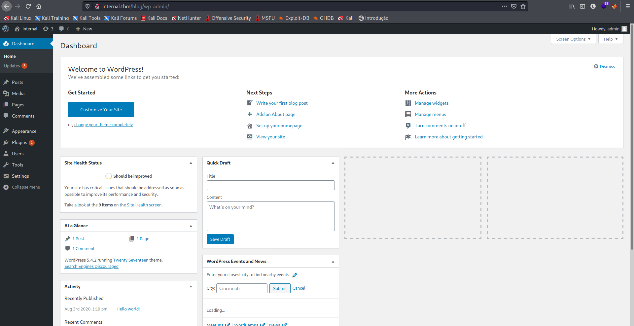The height and width of the screenshot is (326, 634).
Task: Reload the page with browser refresh icon
Action: (28, 6)
